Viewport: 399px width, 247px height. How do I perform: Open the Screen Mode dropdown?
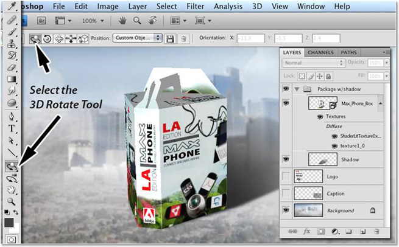[203, 21]
